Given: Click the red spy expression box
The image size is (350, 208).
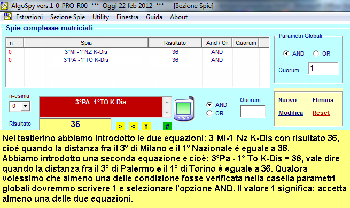Looking at the screenshot, I should pyautogui.click(x=100, y=107).
